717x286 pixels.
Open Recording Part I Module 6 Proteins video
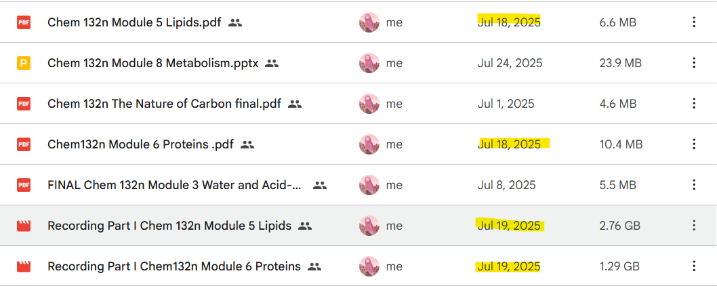(x=174, y=266)
